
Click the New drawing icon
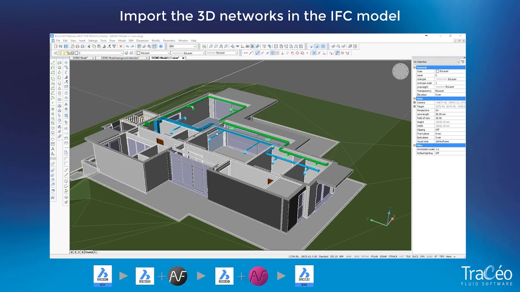point(56,46)
